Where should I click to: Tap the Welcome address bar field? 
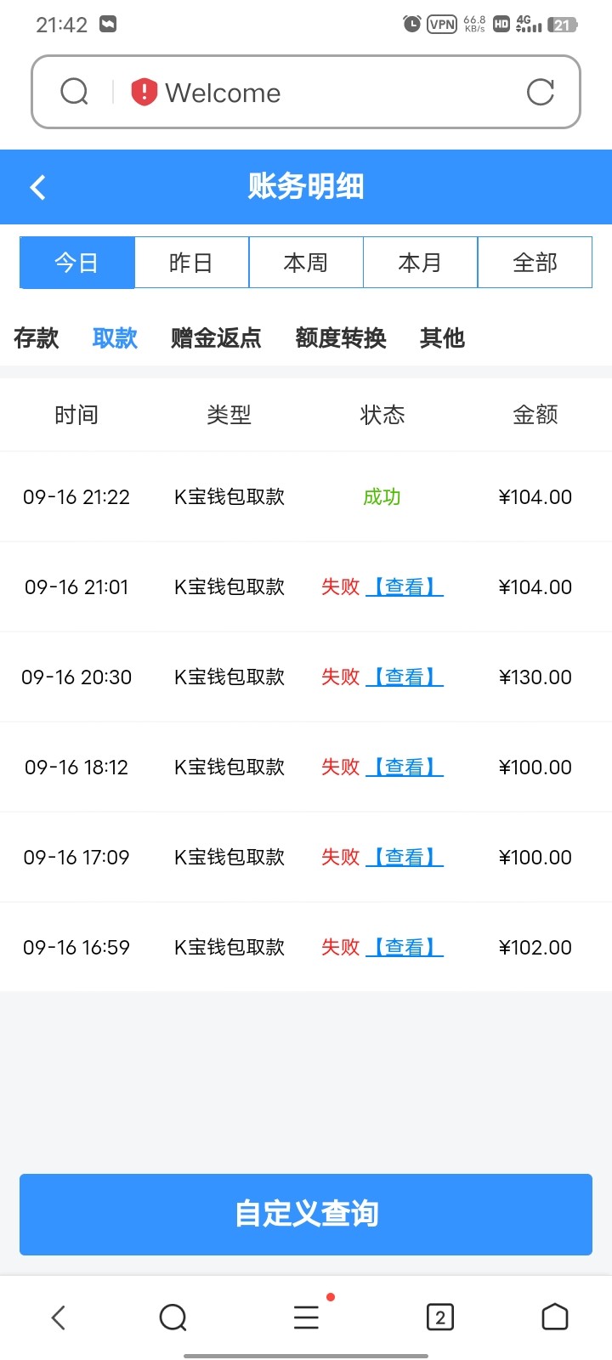tap(340, 92)
